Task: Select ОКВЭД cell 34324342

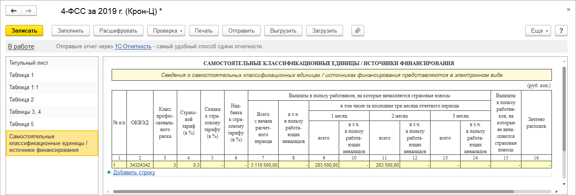Action: point(140,165)
